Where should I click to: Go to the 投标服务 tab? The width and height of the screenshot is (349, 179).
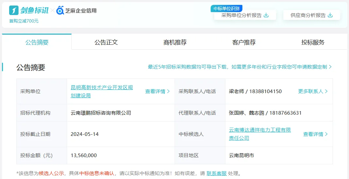[x=313, y=42]
